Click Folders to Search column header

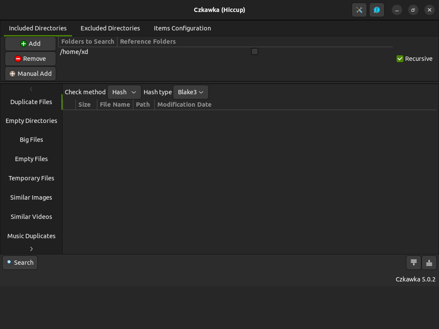pyautogui.click(x=87, y=42)
